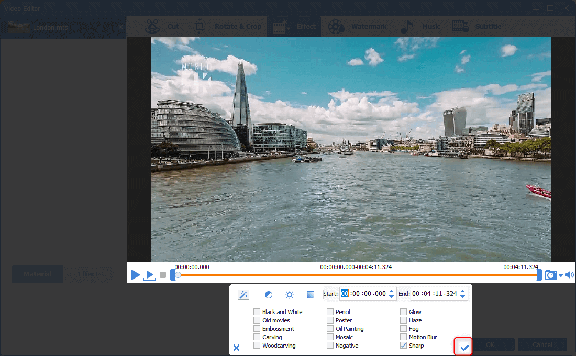Take a snapshot with camera icon

coord(550,275)
